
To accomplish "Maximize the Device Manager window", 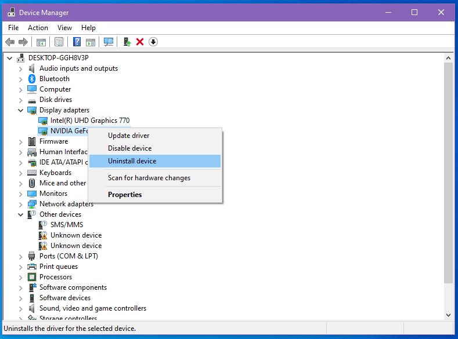I will [414, 12].
